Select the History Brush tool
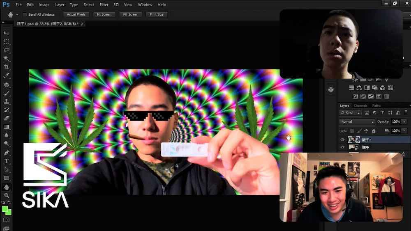This screenshot has width=411, height=231. [7, 110]
